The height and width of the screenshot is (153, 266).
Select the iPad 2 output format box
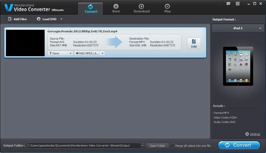click(234, 28)
